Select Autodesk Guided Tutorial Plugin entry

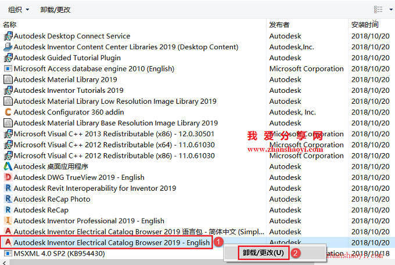coord(67,58)
